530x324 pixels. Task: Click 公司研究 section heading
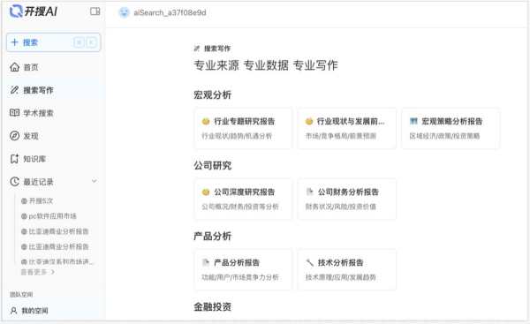[x=212, y=166]
